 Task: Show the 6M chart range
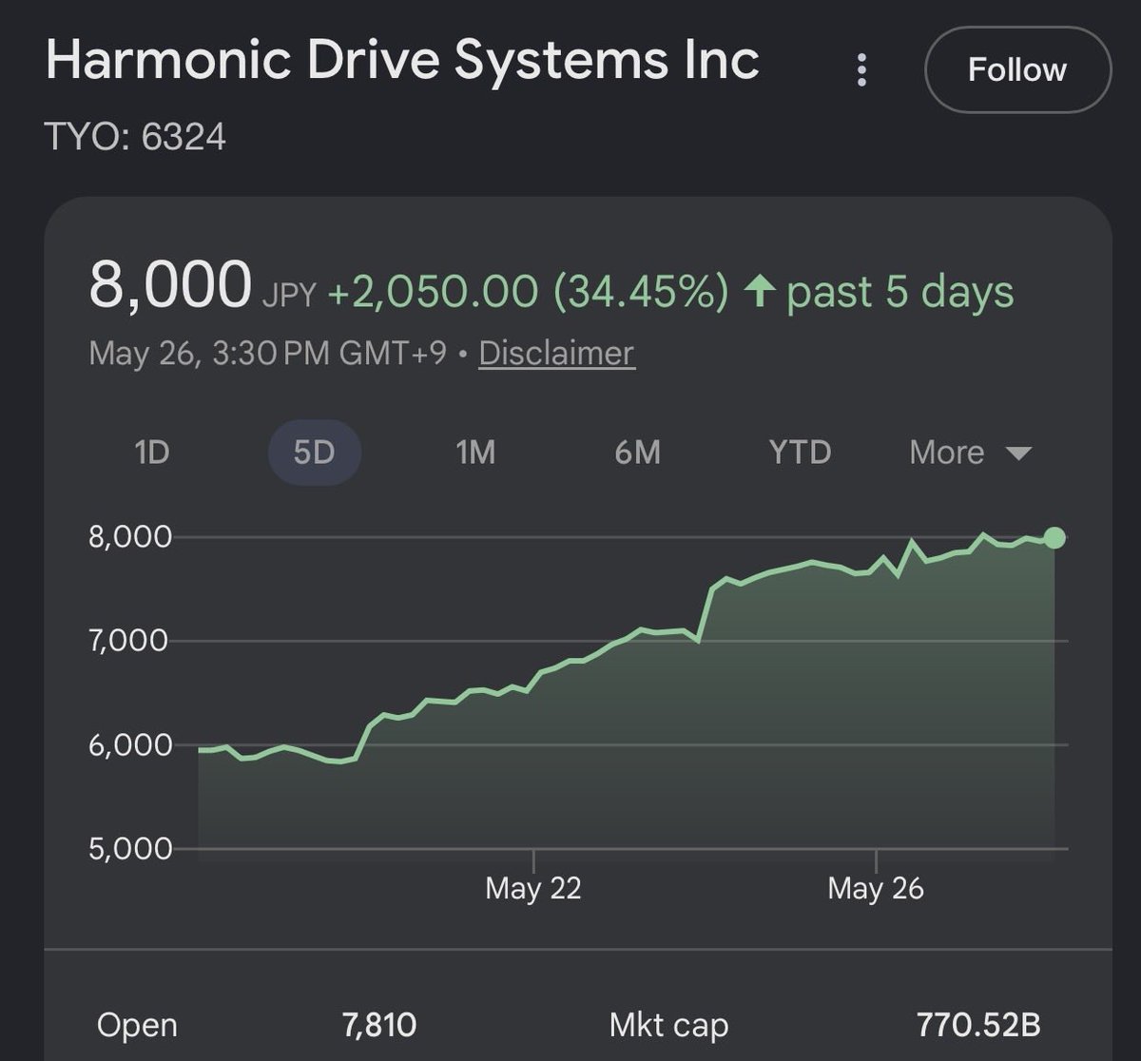[637, 453]
